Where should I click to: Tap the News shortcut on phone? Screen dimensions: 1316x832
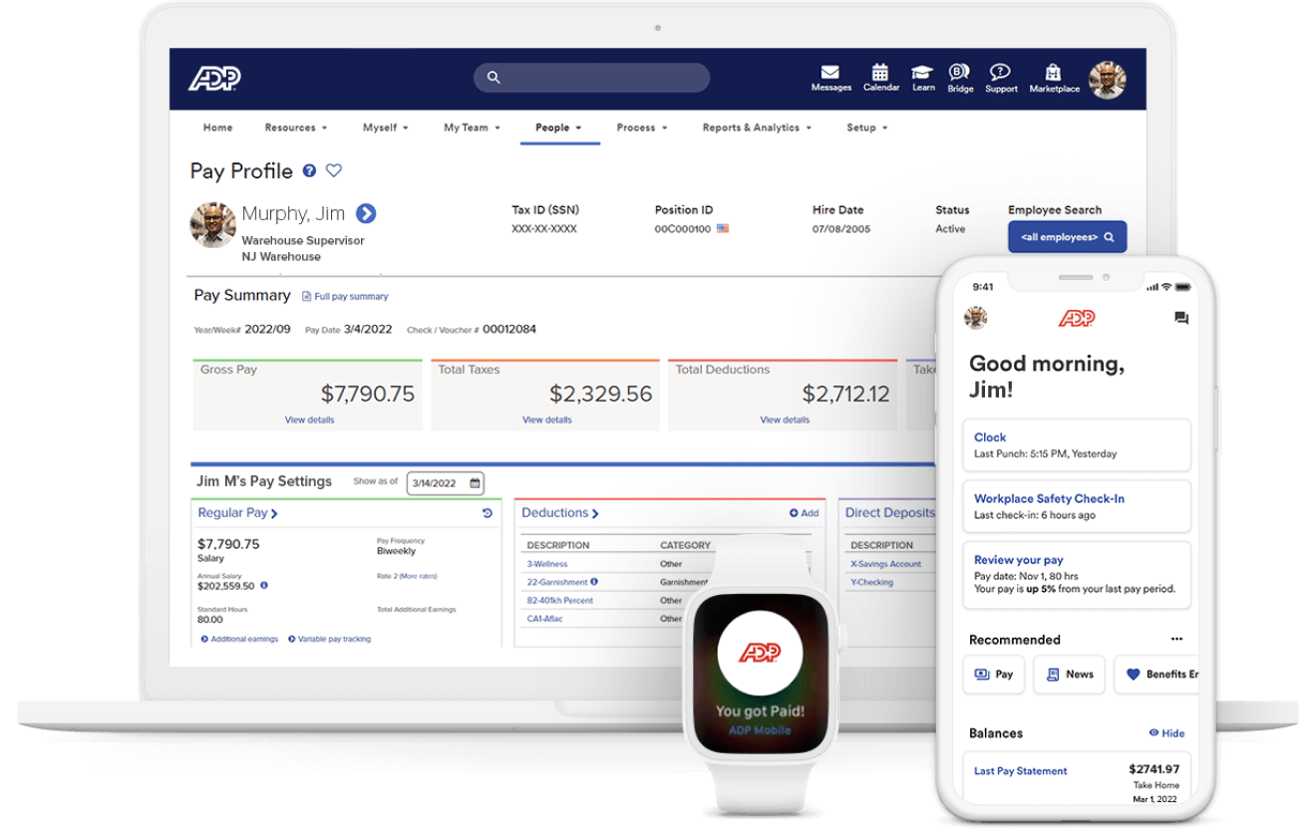[1069, 675]
